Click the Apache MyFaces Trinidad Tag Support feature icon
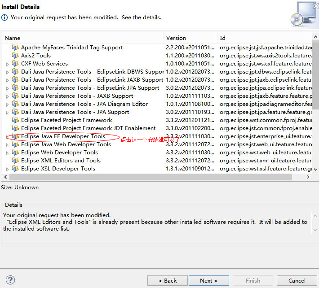The image size is (319, 288). (15, 47)
